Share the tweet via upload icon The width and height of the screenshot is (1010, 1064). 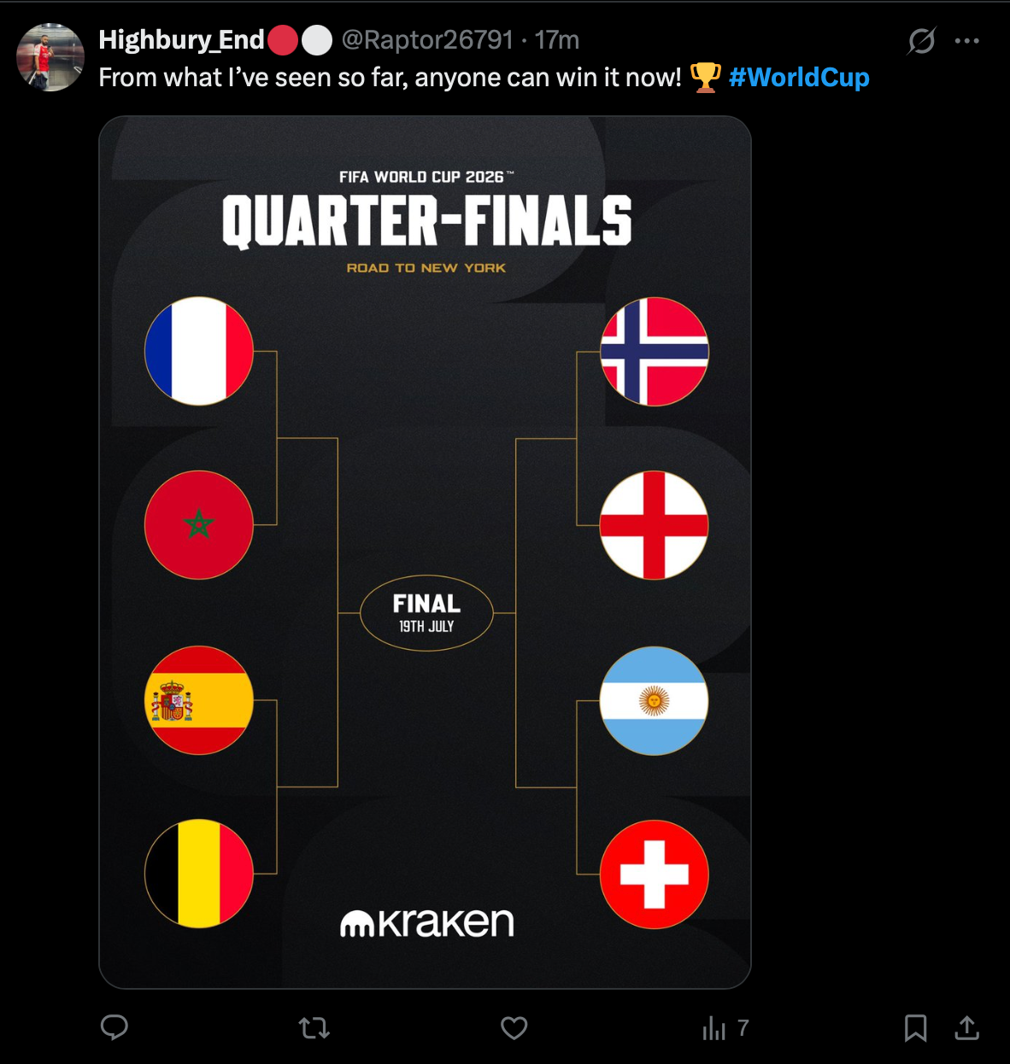(966, 1027)
